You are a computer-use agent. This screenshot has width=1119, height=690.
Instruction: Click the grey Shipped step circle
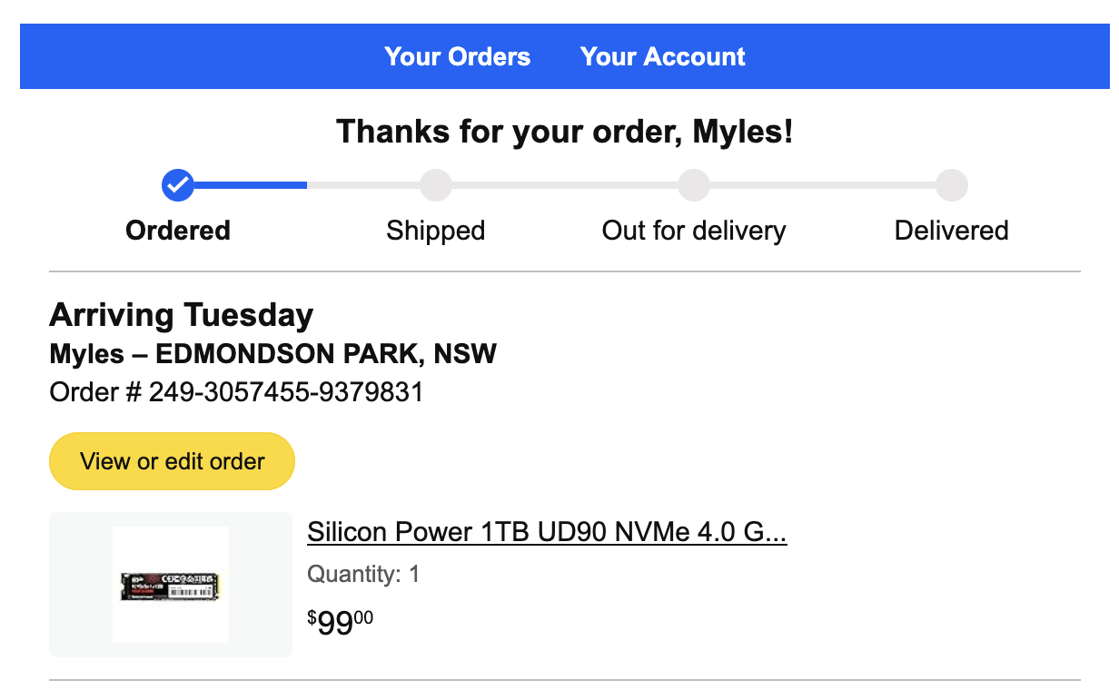point(435,185)
